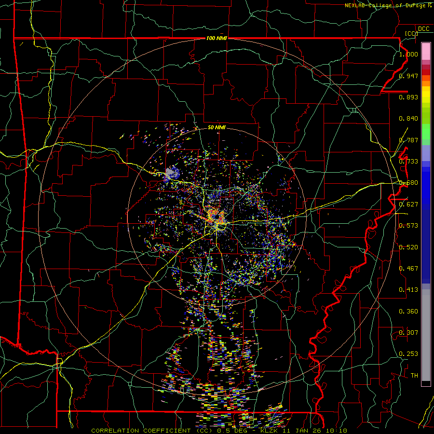Click the TH threshold label

pyautogui.click(x=414, y=376)
